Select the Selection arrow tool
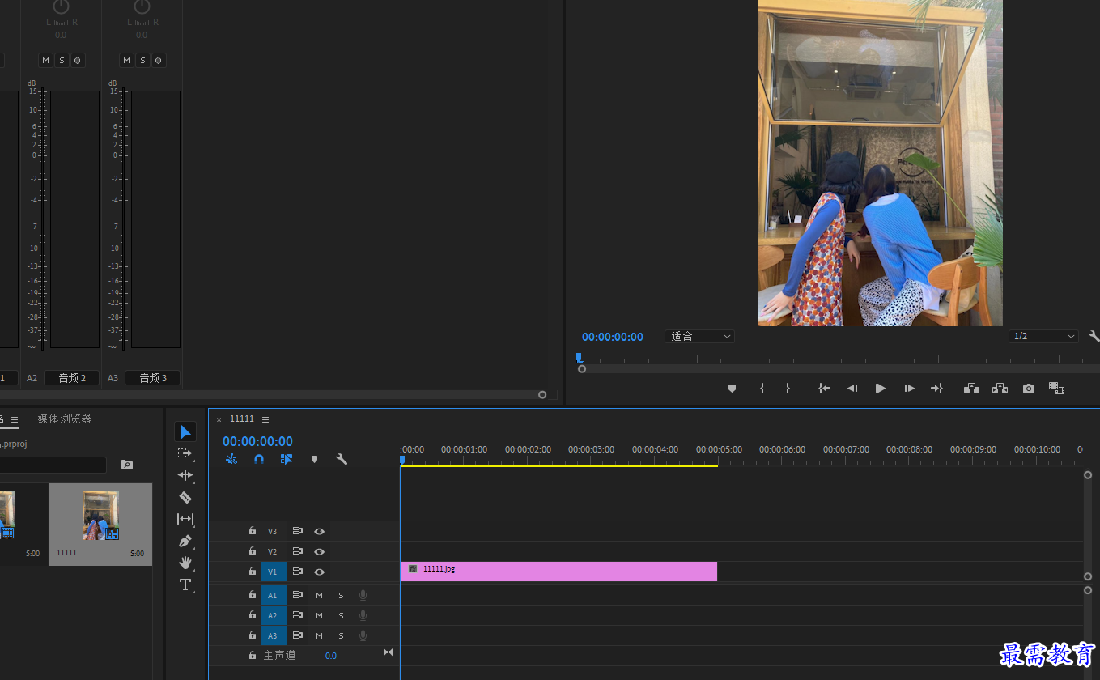Image resolution: width=1100 pixels, height=680 pixels. tap(185, 431)
